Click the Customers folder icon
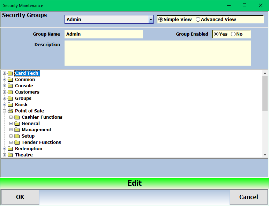This screenshot has width=269, height=206. (x=10, y=92)
